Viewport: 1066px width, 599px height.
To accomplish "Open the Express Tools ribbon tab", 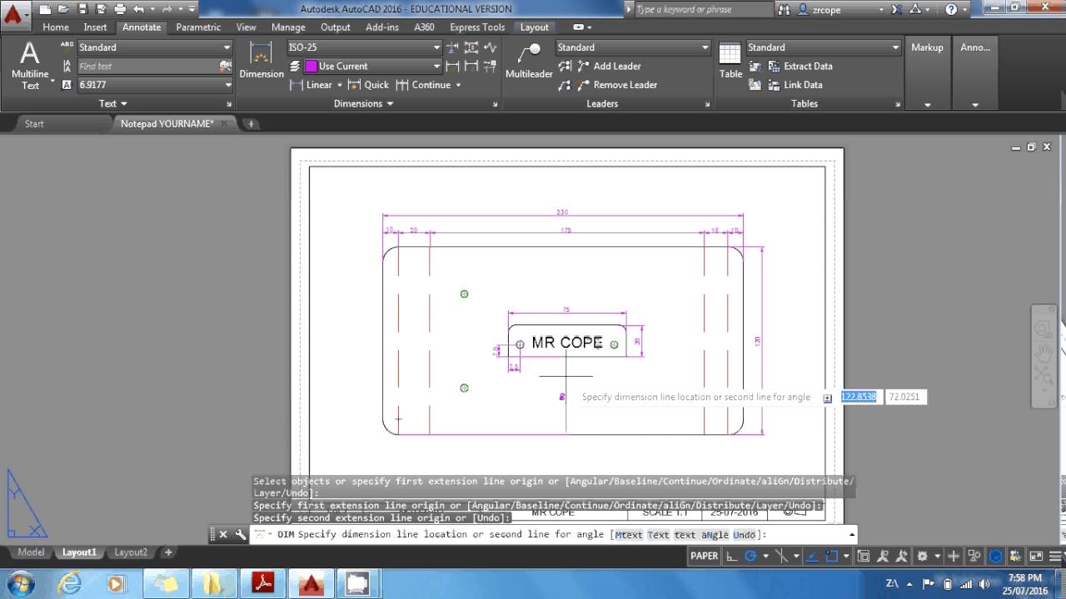I will (477, 27).
